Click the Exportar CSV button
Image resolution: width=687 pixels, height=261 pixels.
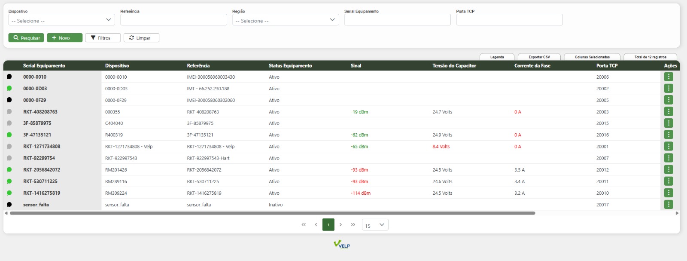[x=539, y=57]
